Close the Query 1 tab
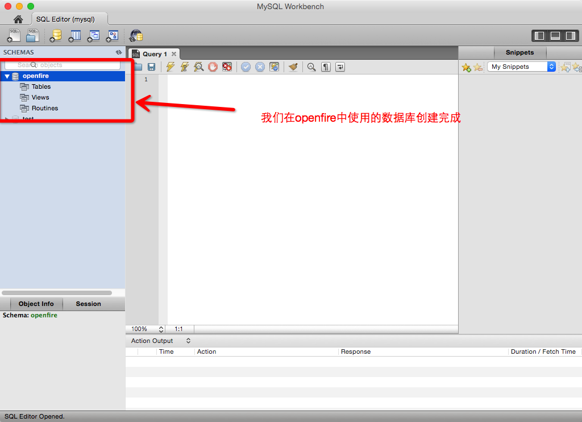Screen dimensions: 582x422 (174, 54)
